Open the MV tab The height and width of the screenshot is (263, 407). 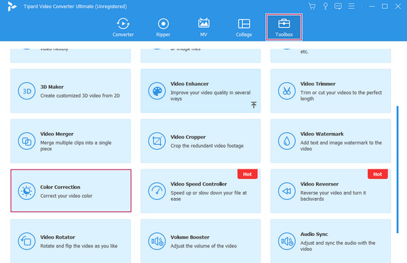point(203,27)
